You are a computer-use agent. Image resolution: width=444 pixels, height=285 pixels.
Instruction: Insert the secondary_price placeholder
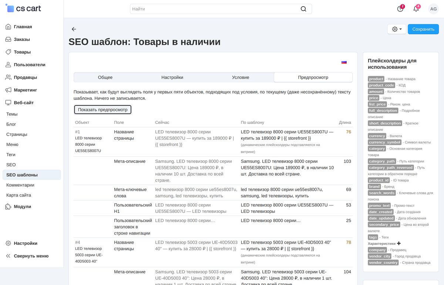(384, 224)
